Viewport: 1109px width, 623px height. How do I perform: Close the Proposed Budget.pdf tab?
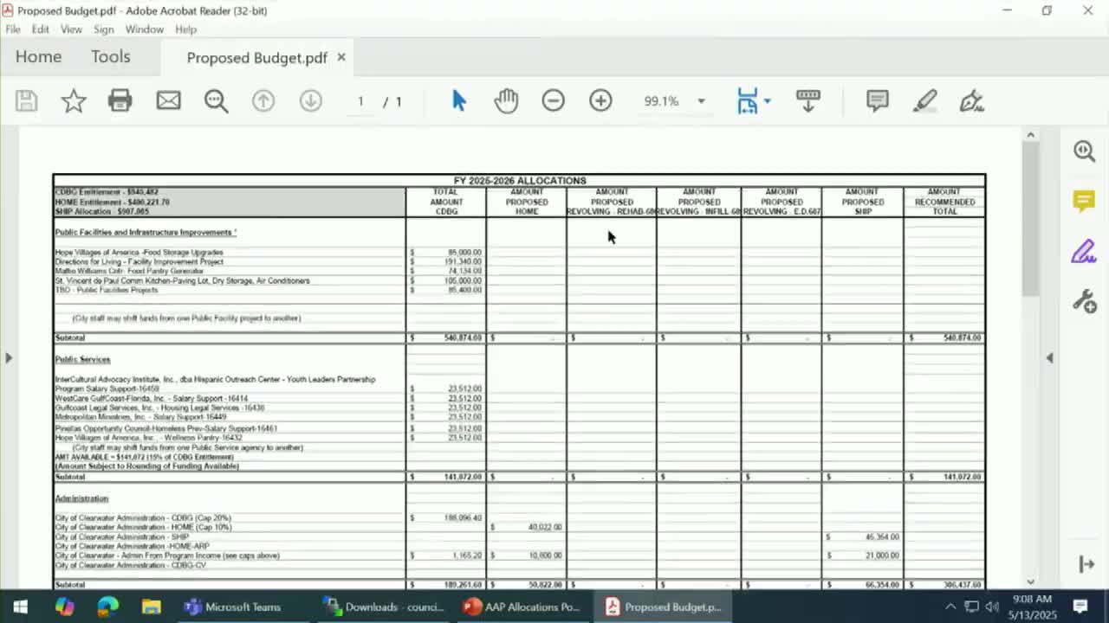(x=341, y=57)
